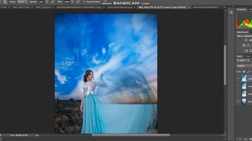Enable airbrush mode icon

78,2
